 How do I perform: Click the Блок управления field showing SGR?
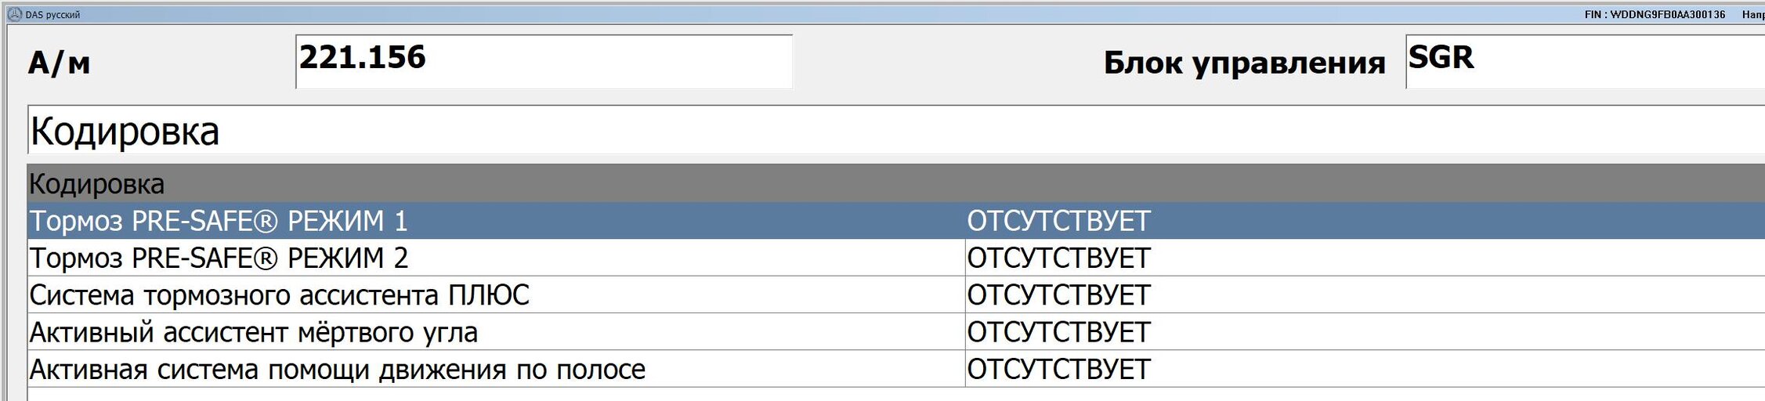tap(1585, 61)
